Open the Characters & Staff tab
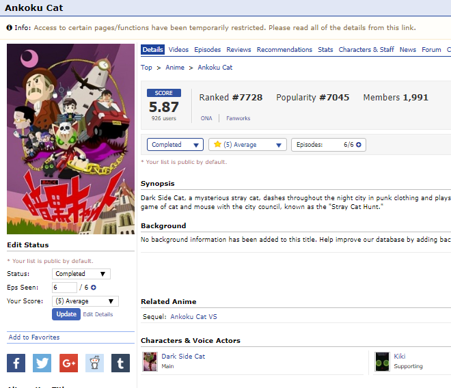 366,49
